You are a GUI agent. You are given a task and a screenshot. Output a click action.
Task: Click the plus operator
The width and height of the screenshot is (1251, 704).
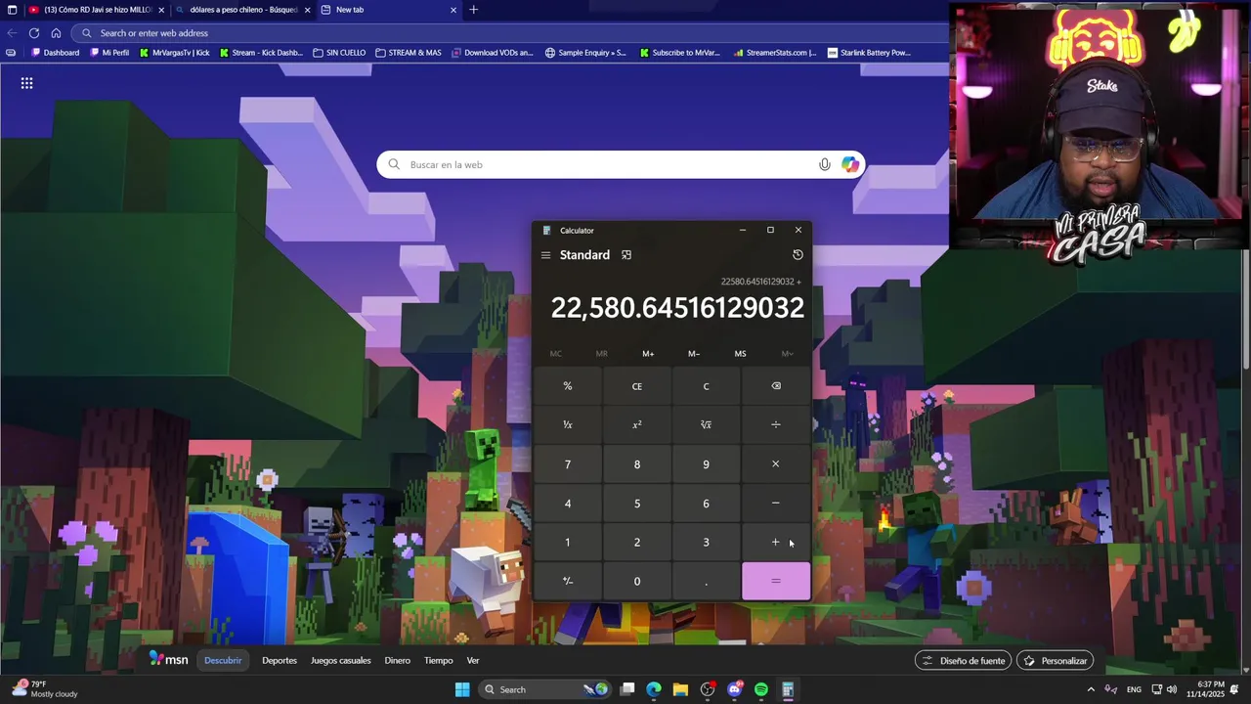tap(776, 543)
